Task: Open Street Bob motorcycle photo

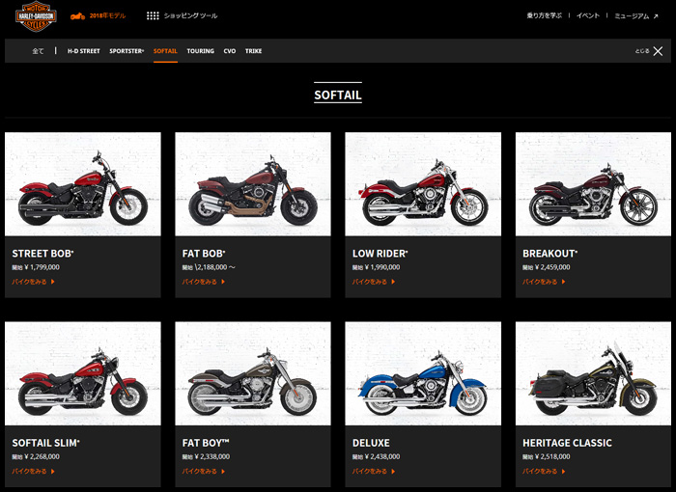Action: [x=83, y=184]
